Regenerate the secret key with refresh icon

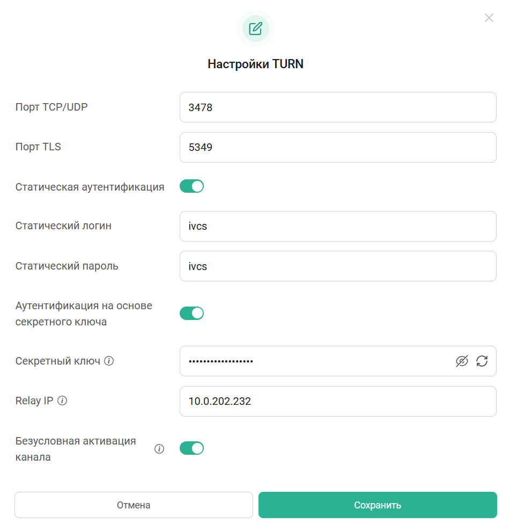coord(482,361)
